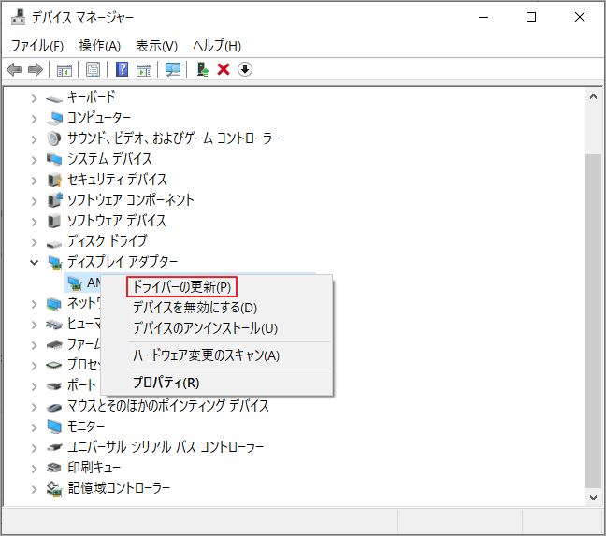Expand the 印刷キュー category arrow
This screenshot has height=536, width=606.
(x=34, y=469)
